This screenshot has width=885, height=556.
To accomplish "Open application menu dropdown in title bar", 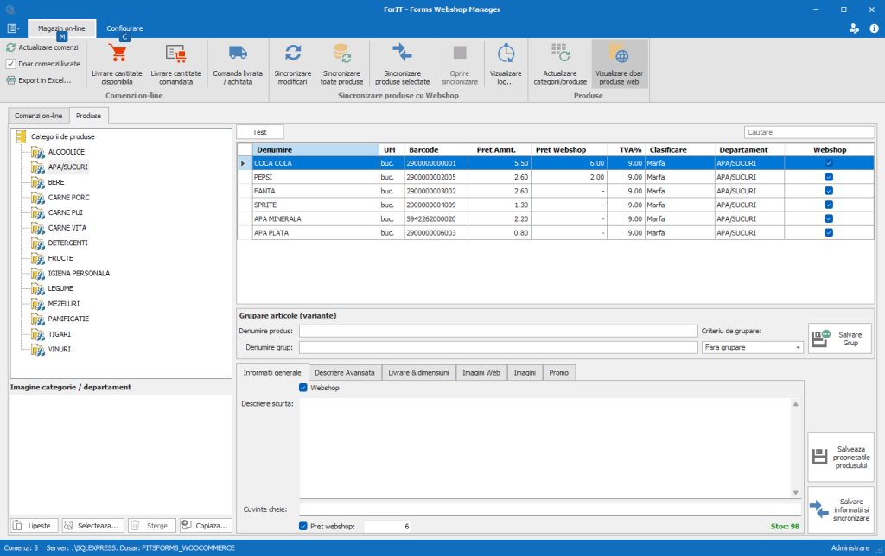I will click(14, 28).
